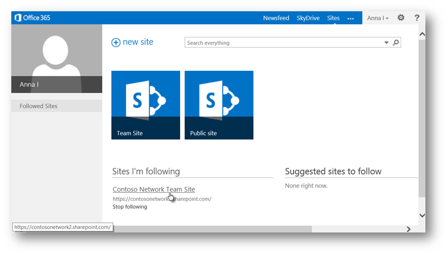Click the vertical scrollbar down arrow

point(422,215)
